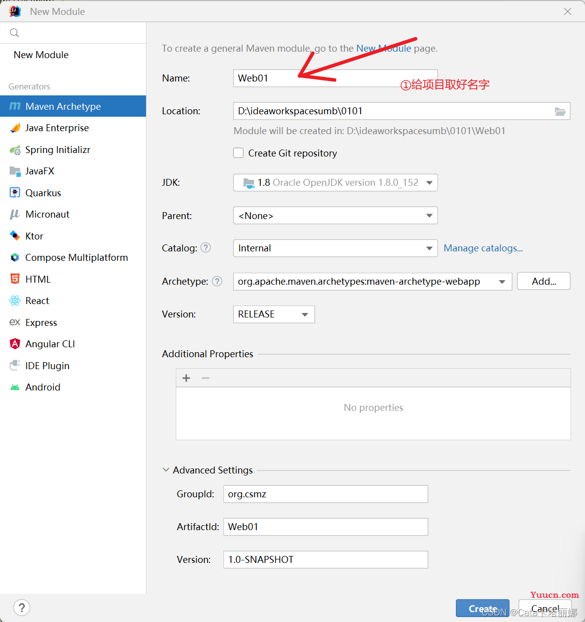Image resolution: width=585 pixels, height=622 pixels.
Task: Close the New Module dialog
Action: [568, 11]
